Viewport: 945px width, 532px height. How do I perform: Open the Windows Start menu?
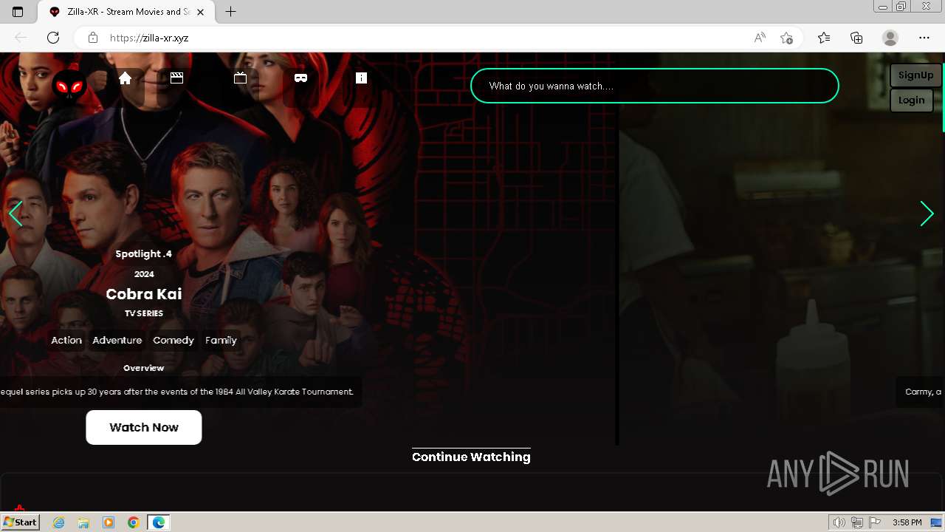[20, 522]
